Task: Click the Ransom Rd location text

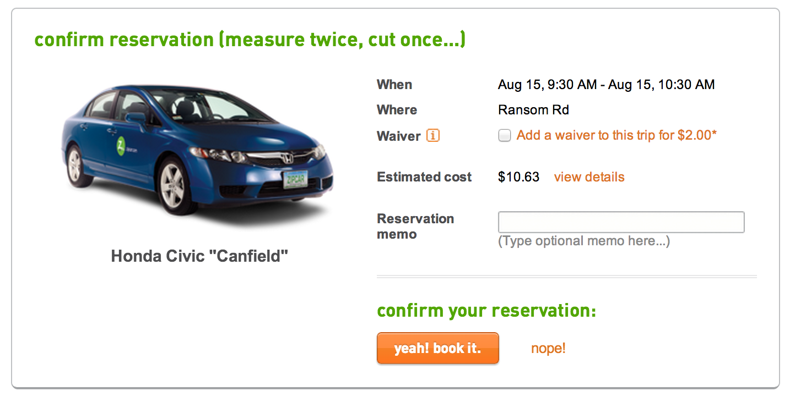Action: (x=533, y=110)
